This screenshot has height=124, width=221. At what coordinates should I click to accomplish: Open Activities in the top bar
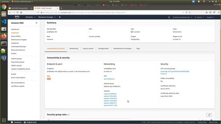point(5,1)
